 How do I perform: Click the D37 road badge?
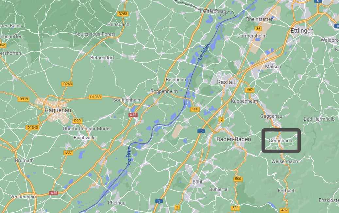pos(68,152)
